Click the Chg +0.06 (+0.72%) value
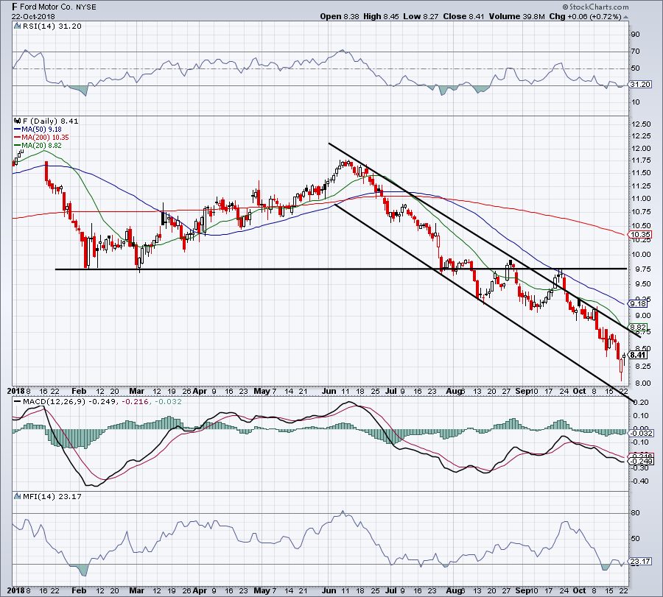Viewport: 663px width, 597px height. pyautogui.click(x=585, y=16)
